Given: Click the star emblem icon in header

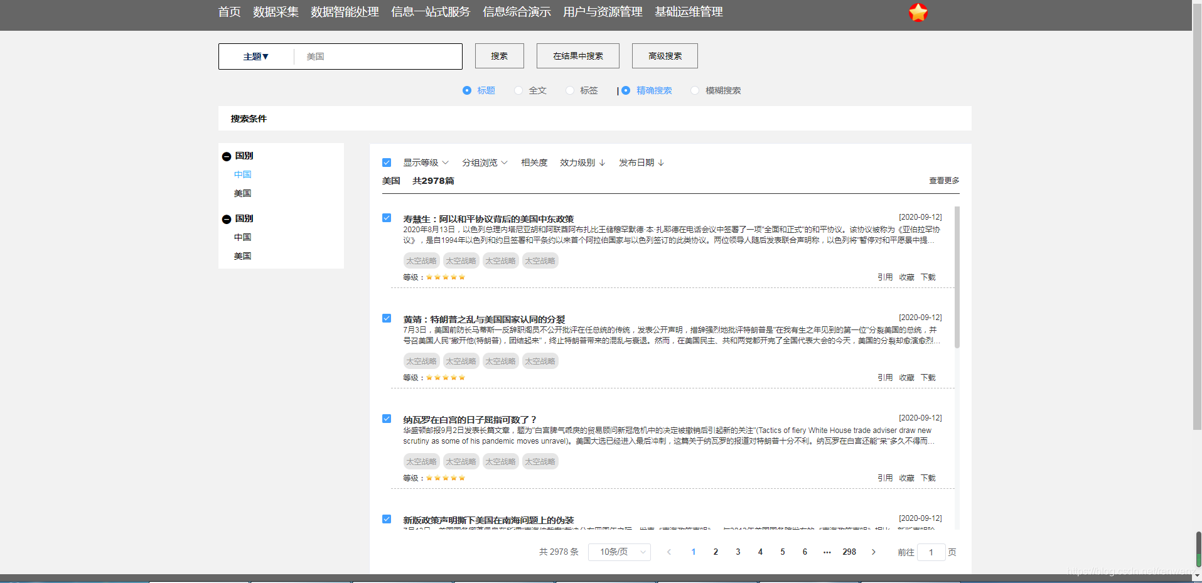Looking at the screenshot, I should pos(918,13).
